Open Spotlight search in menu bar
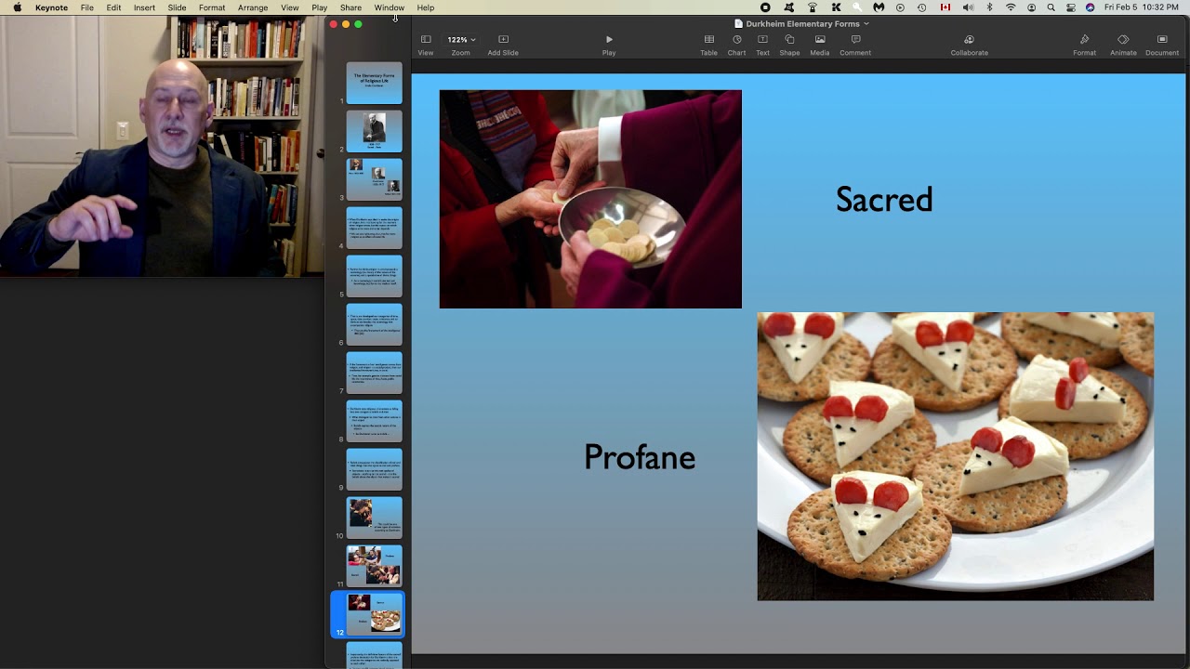The image size is (1190, 669). click(1051, 7)
